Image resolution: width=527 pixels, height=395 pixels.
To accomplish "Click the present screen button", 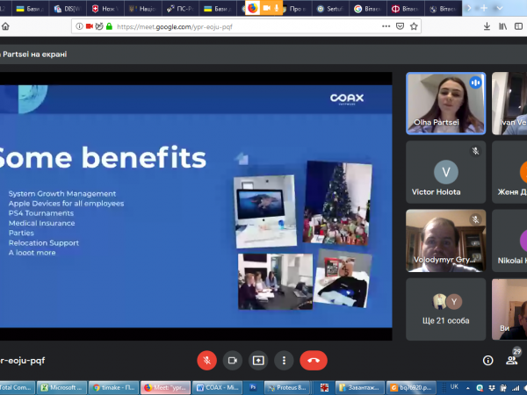I will coord(258,360).
